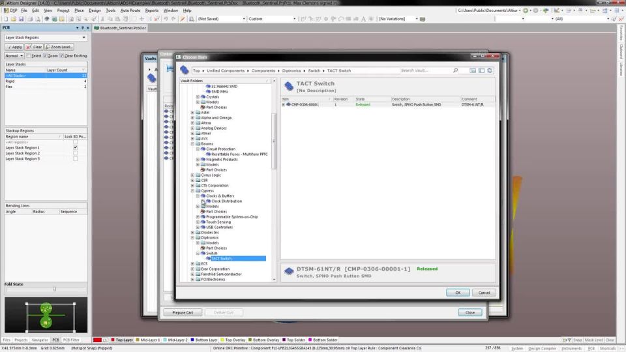Click the DTSM-61NT/R preview component icon
Viewport: 626px width, 352px height.
pyautogui.click(x=289, y=272)
